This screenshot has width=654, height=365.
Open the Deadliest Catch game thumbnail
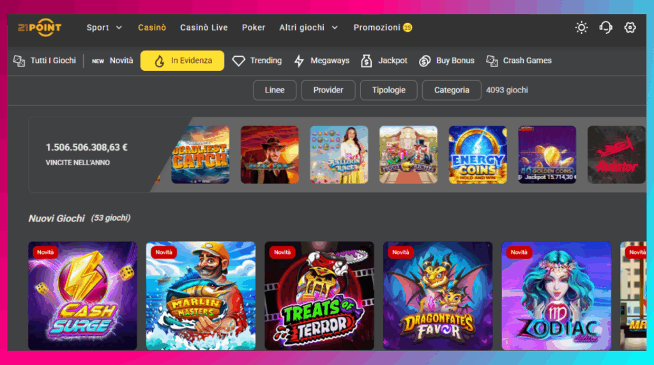point(200,154)
